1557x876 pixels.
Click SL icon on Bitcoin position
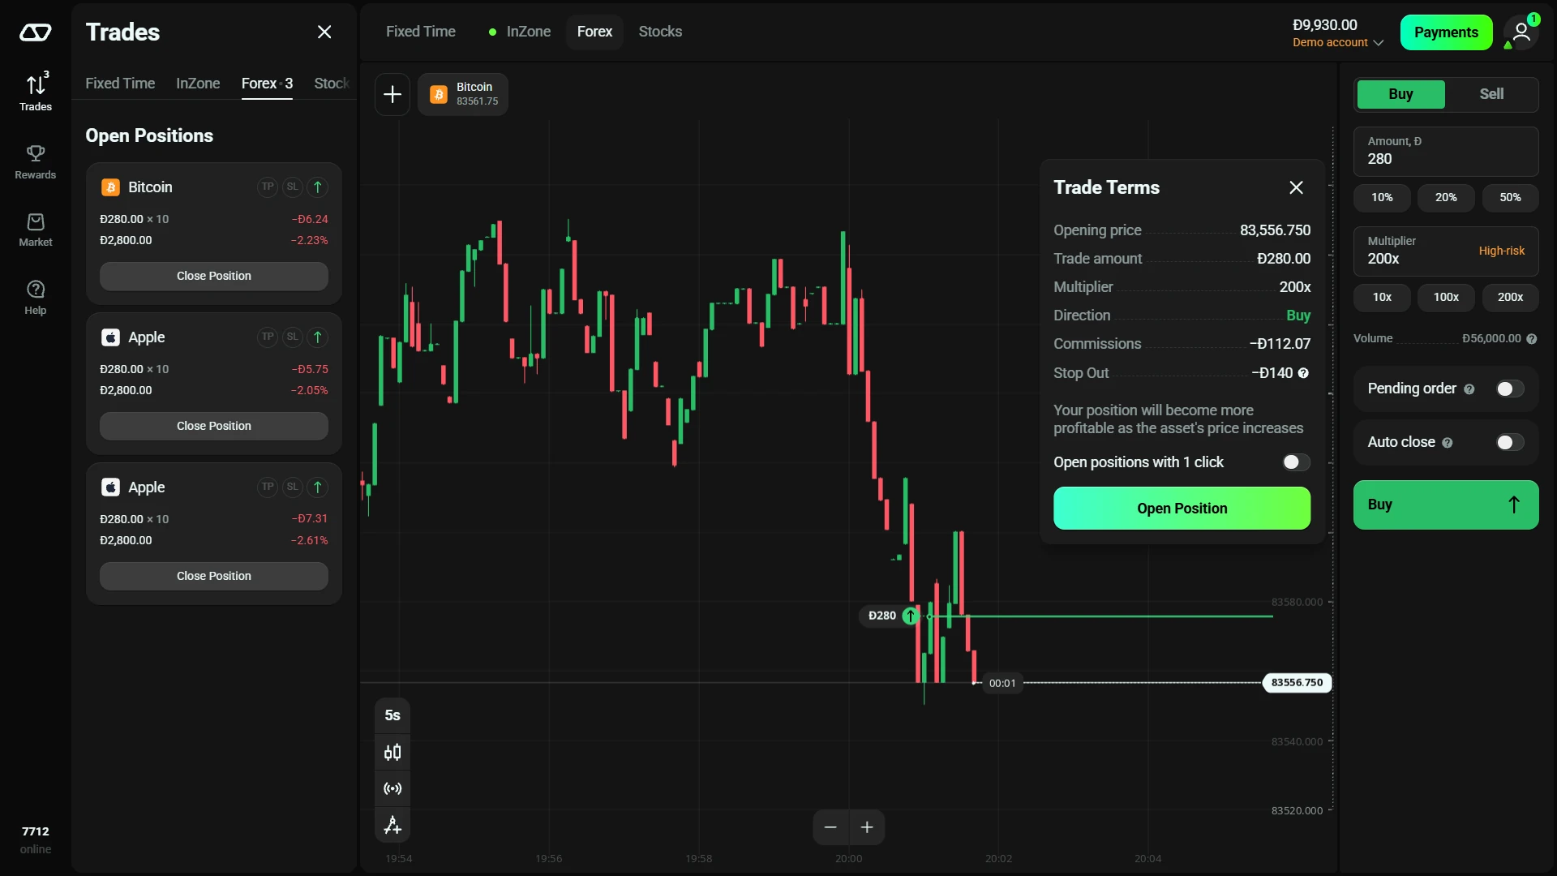293,187
